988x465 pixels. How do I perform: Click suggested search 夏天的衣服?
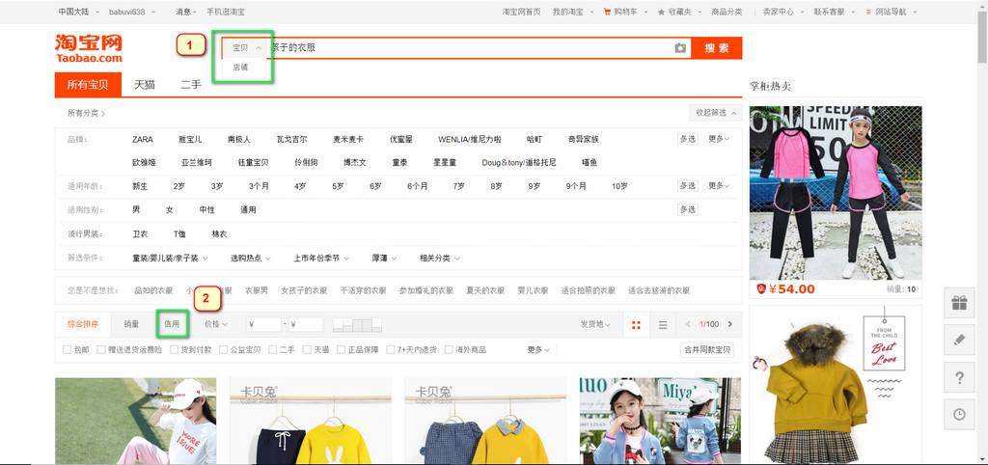[x=485, y=290]
